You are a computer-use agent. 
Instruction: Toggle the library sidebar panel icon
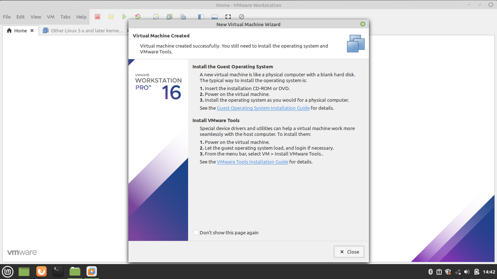(201, 17)
